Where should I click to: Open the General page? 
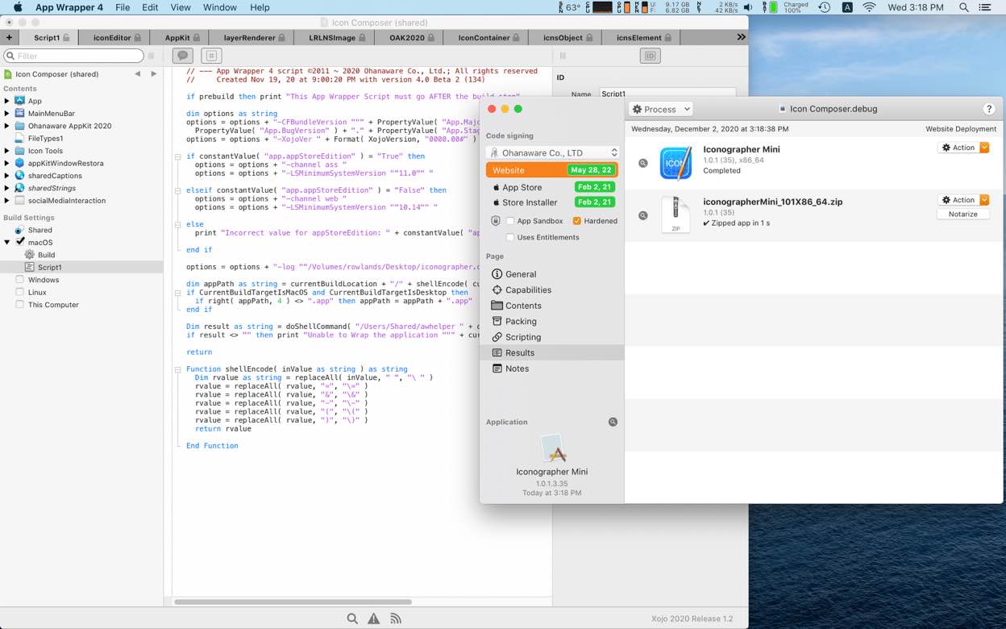click(x=552, y=274)
